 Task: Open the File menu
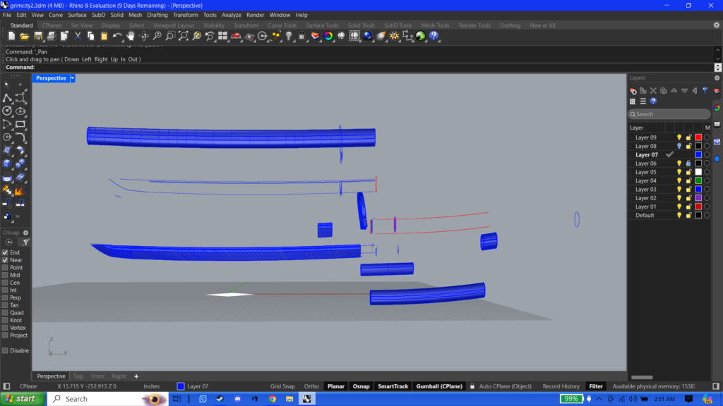coord(7,15)
